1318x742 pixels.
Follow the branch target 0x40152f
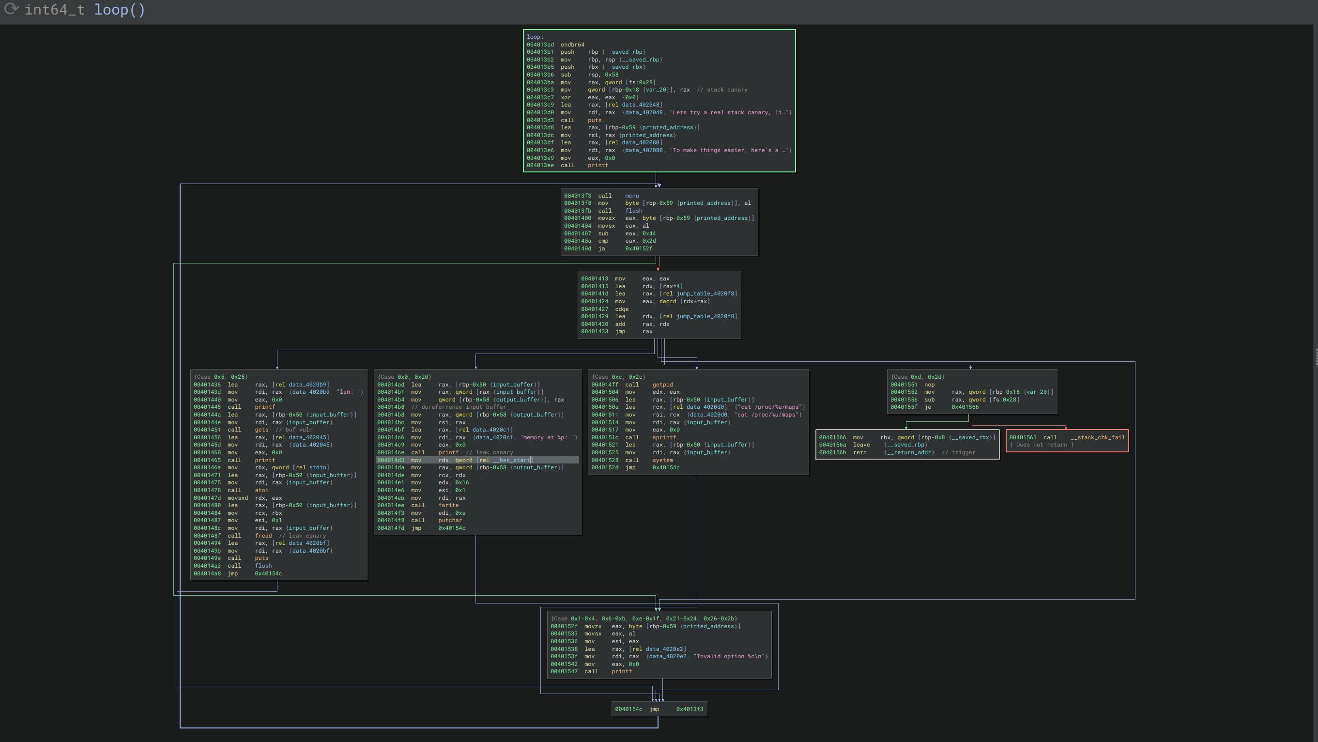point(639,247)
